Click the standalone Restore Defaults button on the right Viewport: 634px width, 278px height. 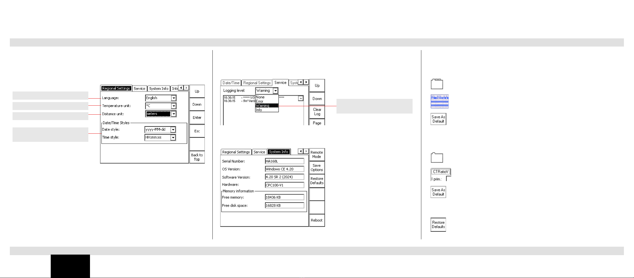438,225
